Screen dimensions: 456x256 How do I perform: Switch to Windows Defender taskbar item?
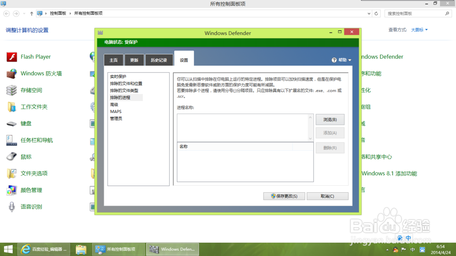pyautogui.click(x=172, y=249)
